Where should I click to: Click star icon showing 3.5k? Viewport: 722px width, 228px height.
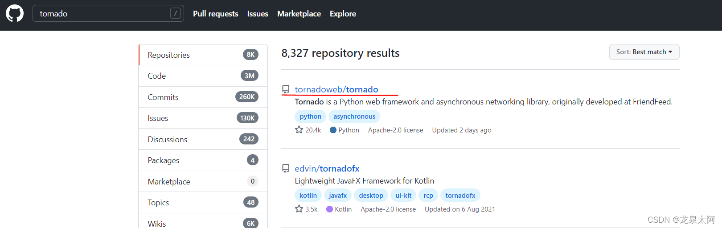click(x=299, y=209)
